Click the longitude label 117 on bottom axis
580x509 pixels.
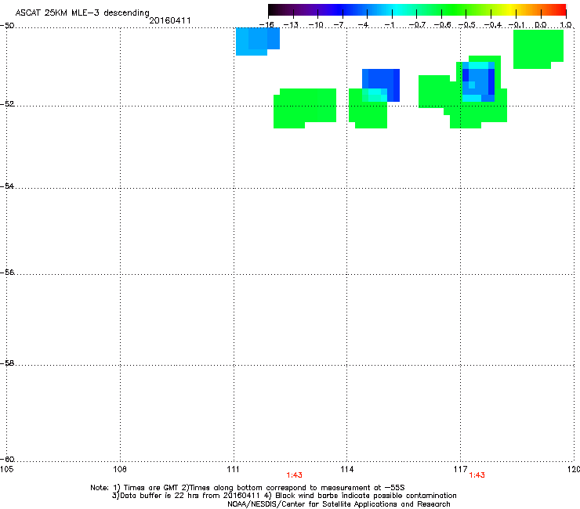click(x=460, y=469)
